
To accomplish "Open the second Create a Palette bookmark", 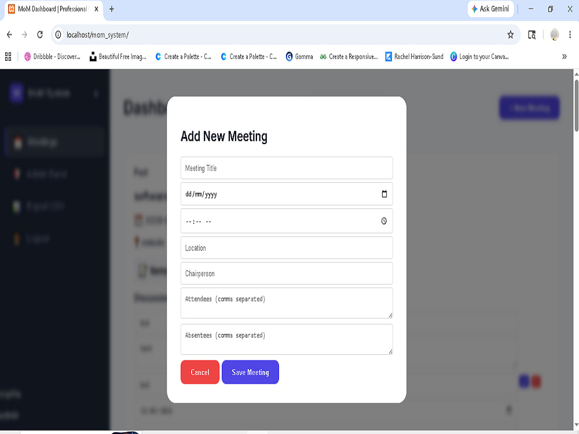I will click(248, 57).
